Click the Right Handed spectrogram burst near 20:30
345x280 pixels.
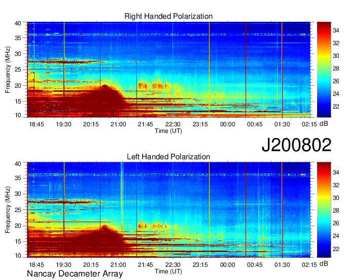point(105,97)
